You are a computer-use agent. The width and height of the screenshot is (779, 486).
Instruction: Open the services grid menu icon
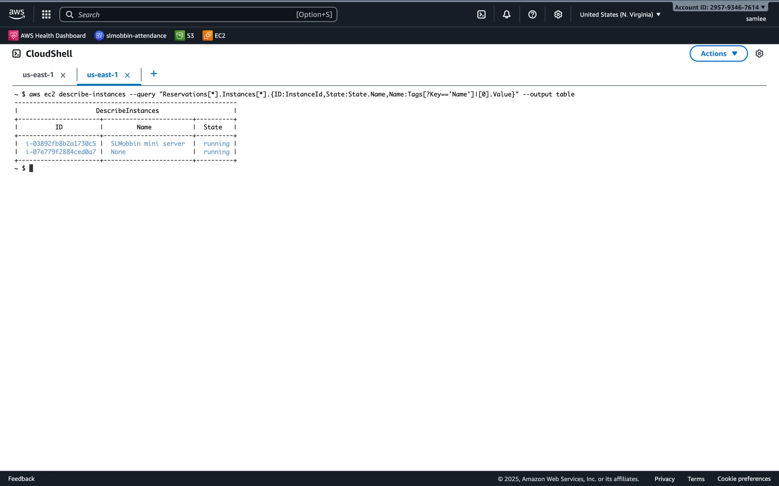pos(46,15)
